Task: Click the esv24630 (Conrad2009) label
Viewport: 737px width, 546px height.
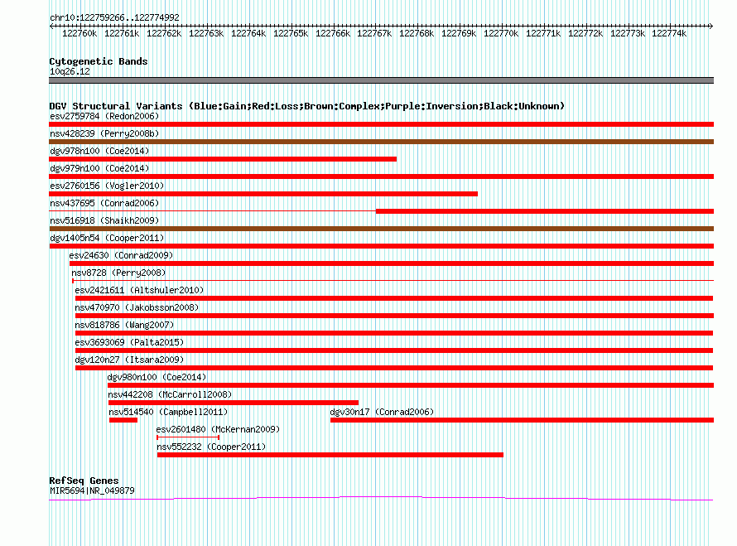Action: pos(121,255)
